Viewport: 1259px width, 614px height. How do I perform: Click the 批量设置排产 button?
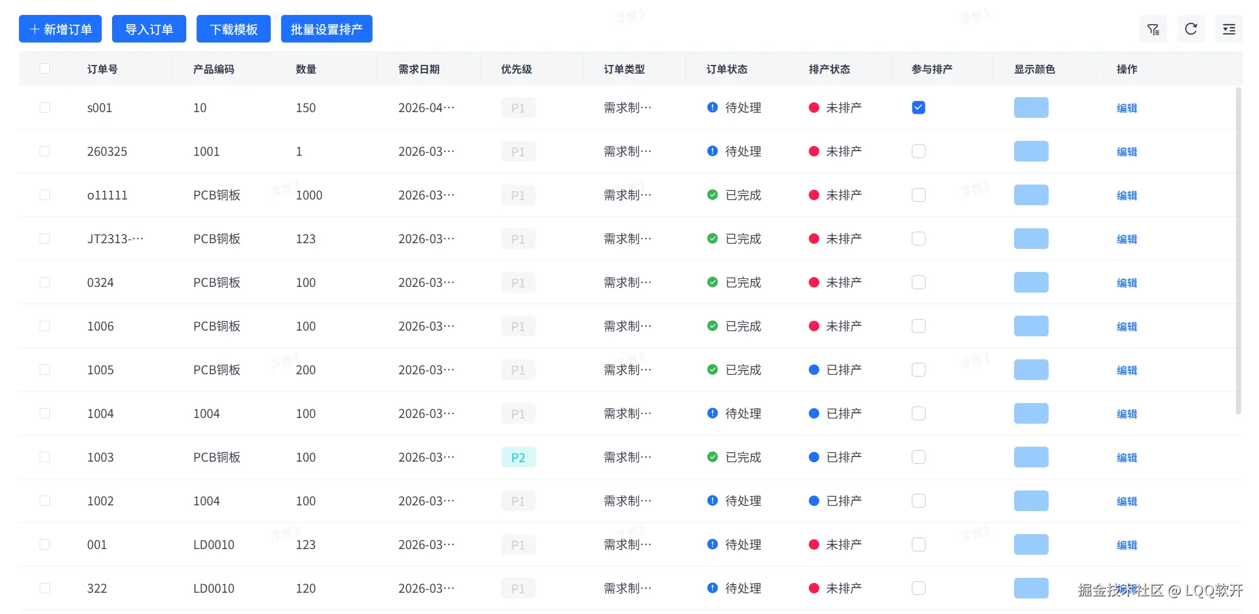click(x=326, y=29)
